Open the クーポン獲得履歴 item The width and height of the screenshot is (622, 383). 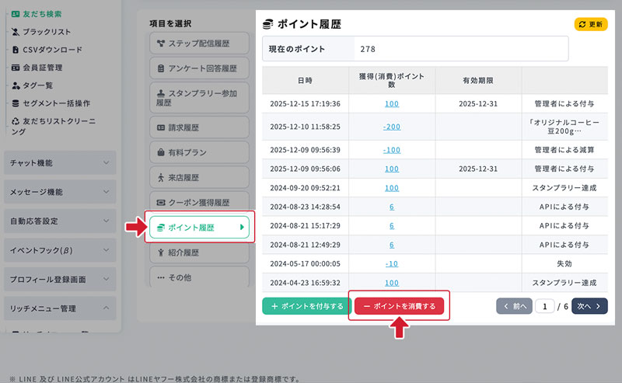(199, 203)
